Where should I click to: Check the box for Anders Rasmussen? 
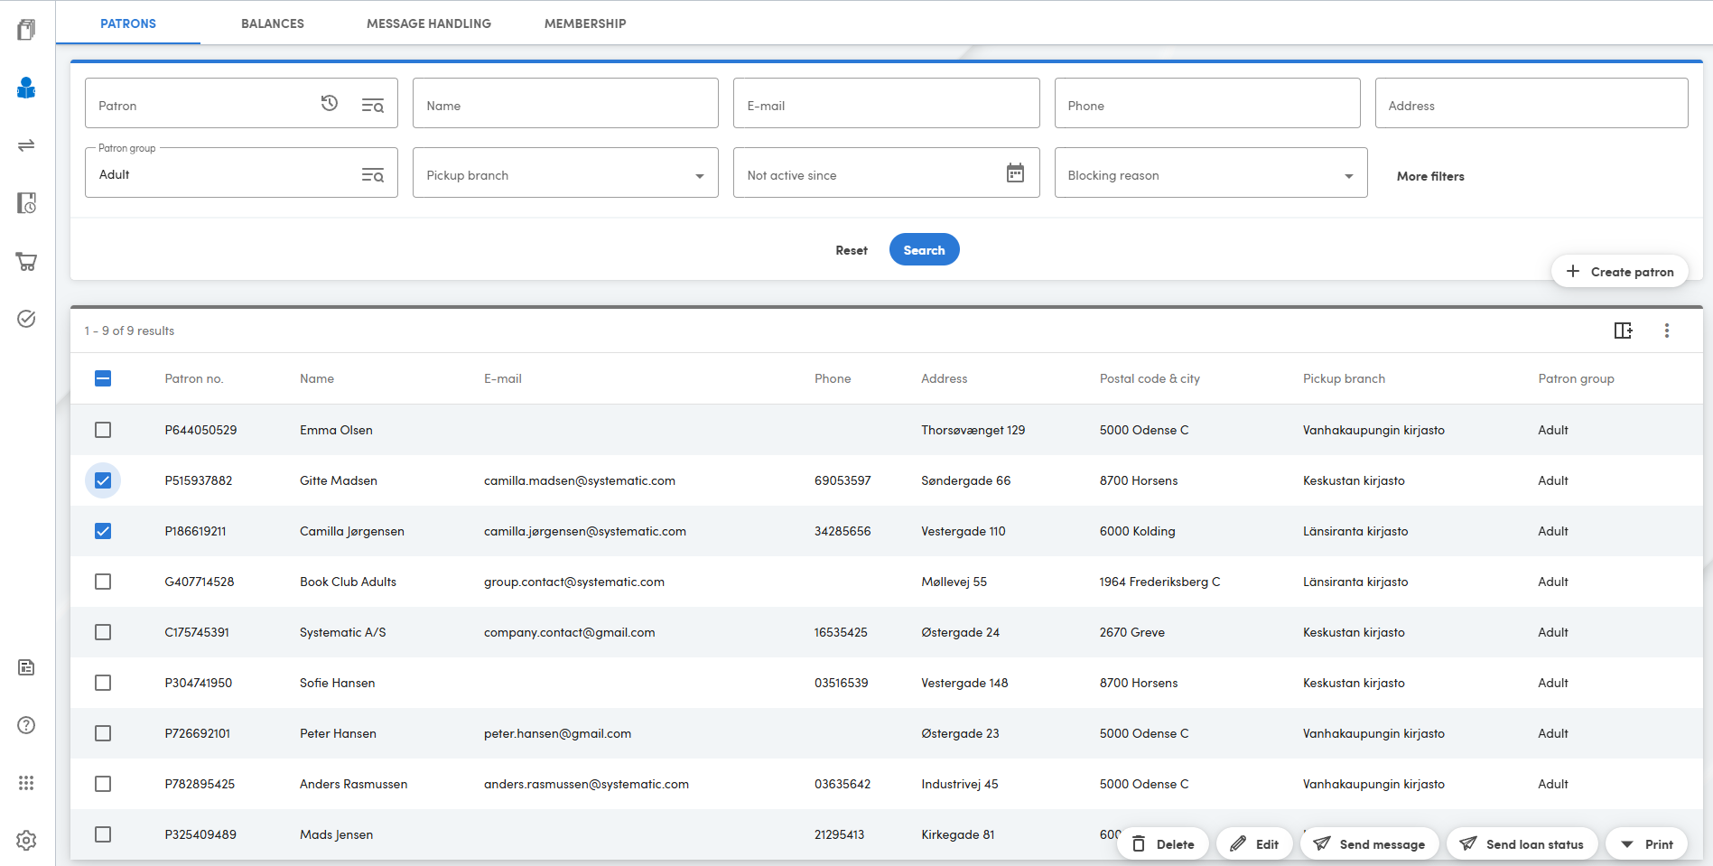point(103,784)
